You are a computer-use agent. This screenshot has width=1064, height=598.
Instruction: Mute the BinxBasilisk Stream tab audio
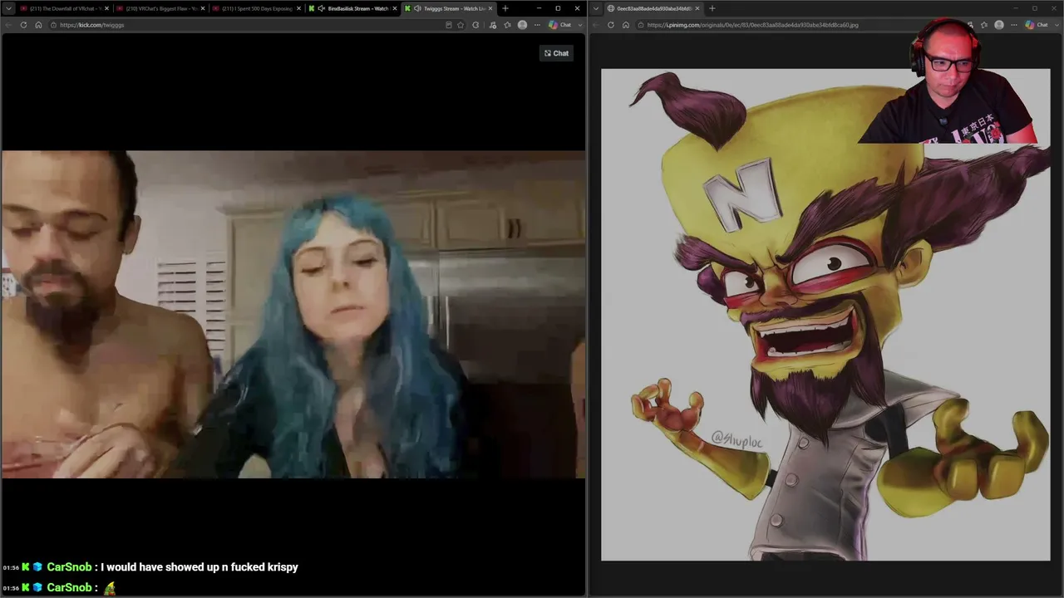[x=321, y=8]
